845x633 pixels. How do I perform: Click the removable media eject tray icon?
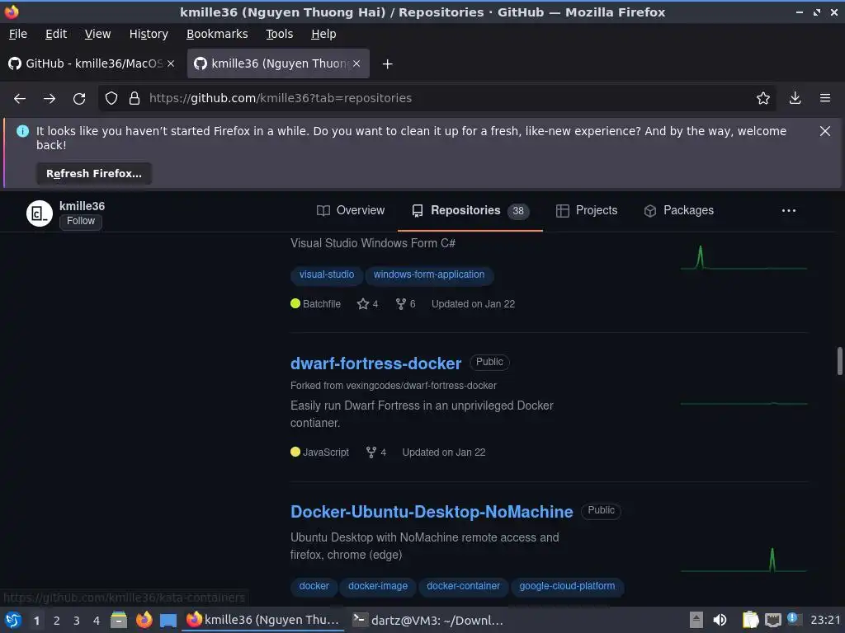point(696,620)
